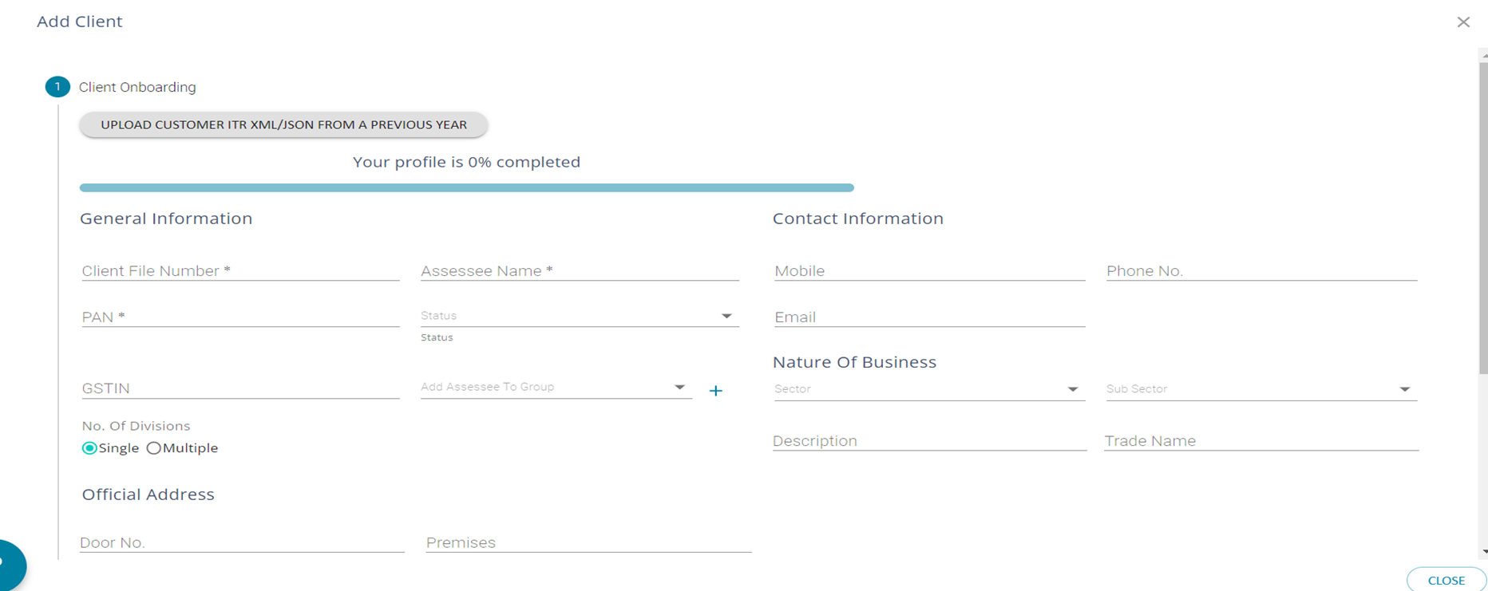The height and width of the screenshot is (591, 1488).
Task: Select the Multiple divisions radio button
Action: (x=154, y=448)
